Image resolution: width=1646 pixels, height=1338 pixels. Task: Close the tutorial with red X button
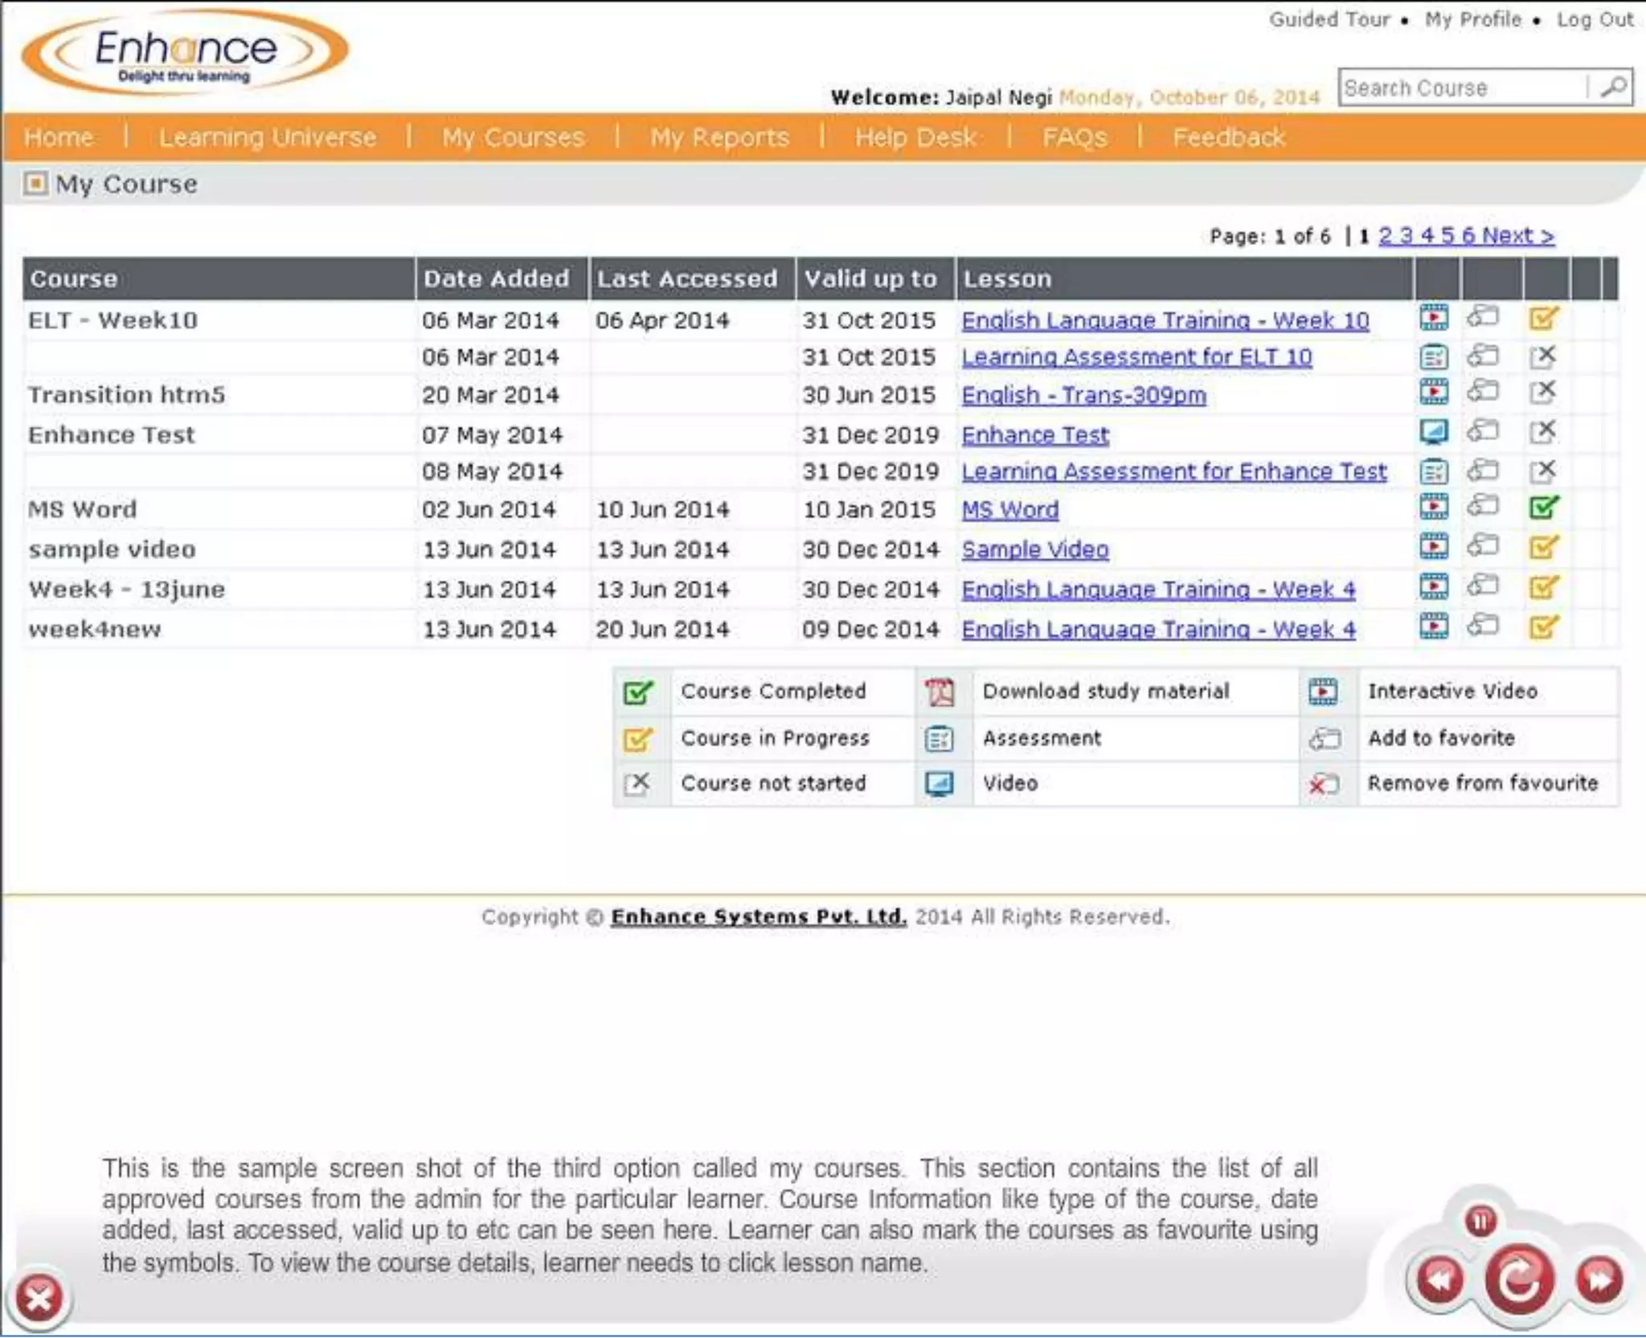coord(39,1298)
